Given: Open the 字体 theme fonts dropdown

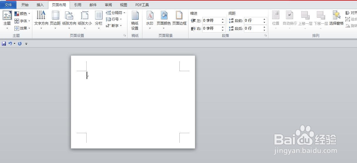Looking at the screenshot, I should point(22,21).
